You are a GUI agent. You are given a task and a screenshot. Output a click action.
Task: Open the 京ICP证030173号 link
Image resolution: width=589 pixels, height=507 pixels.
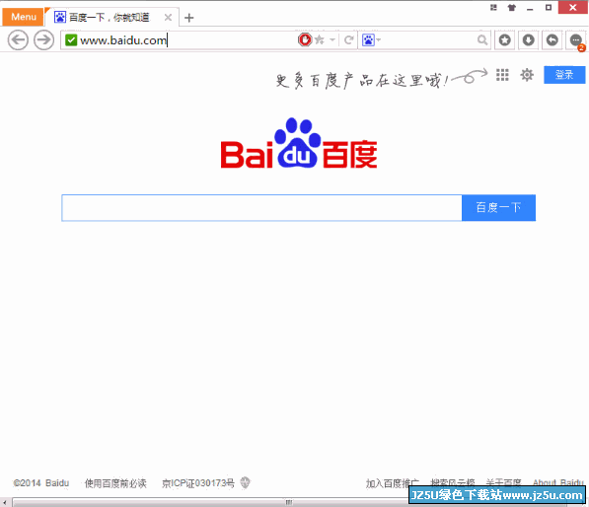pyautogui.click(x=198, y=483)
